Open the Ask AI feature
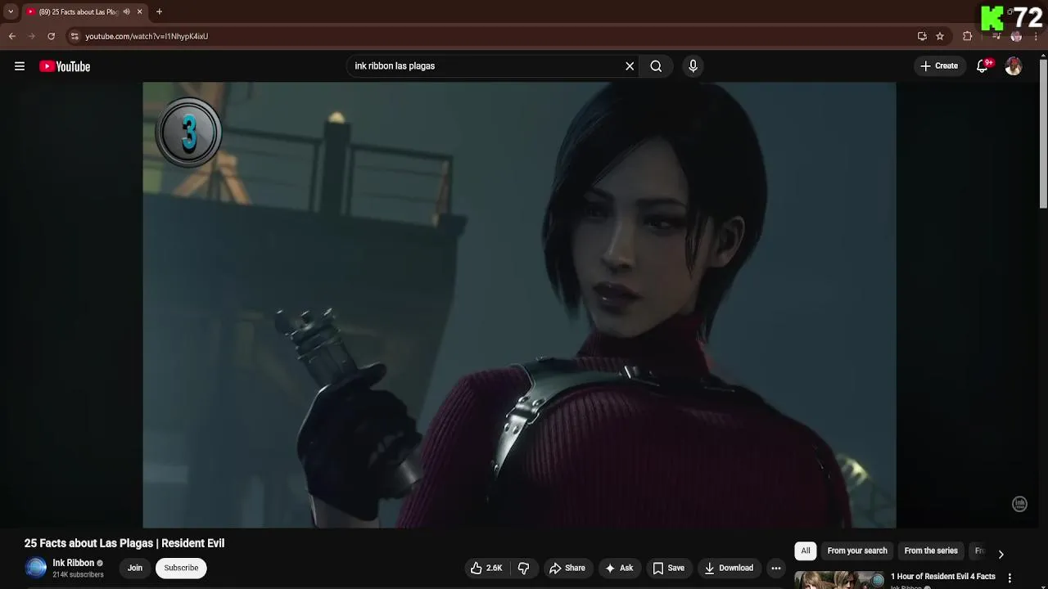This screenshot has height=589, width=1048. click(x=619, y=568)
